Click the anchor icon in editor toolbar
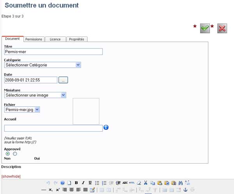The width and height of the screenshot is (234, 194). tap(186, 190)
